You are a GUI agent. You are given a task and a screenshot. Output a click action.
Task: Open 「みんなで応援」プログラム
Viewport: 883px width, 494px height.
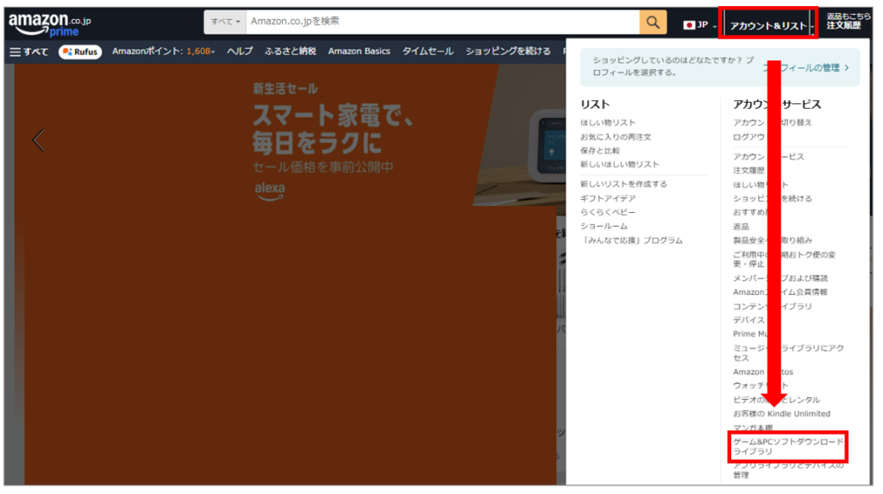click(631, 241)
